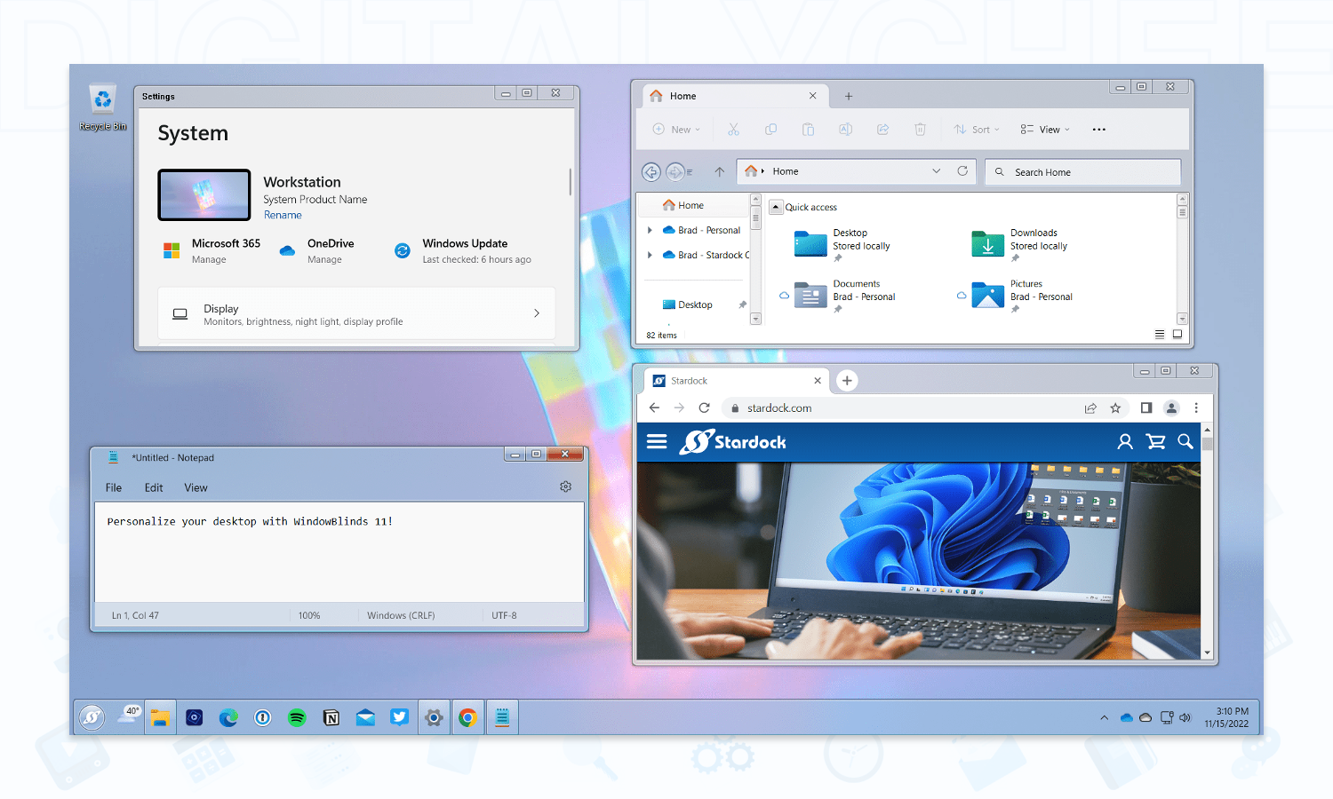The width and height of the screenshot is (1333, 799).
Task: Switch File Explorer to large thumbnails view icon
Action: (x=1177, y=335)
